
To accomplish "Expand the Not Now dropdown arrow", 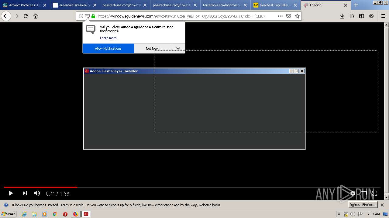I will [178, 48].
